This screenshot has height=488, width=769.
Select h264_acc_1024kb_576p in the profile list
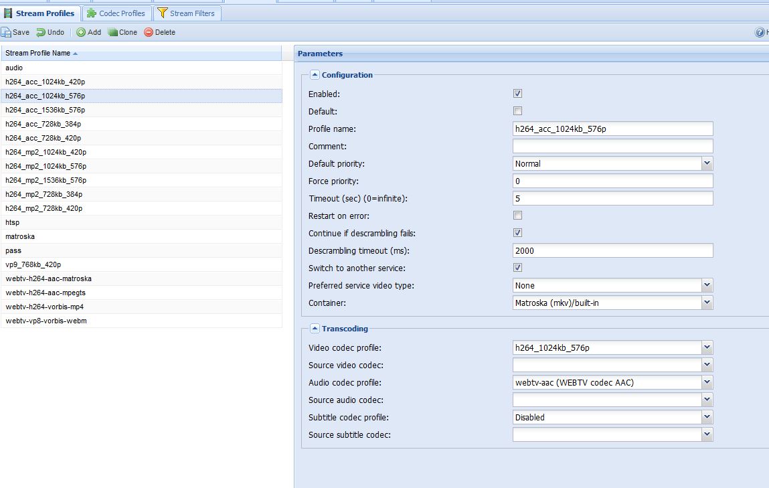click(141, 96)
